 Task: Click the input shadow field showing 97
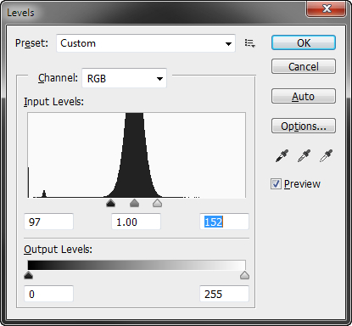click(48, 222)
